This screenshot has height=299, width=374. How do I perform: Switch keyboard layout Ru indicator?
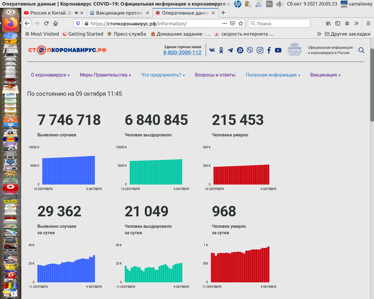[269, 4]
